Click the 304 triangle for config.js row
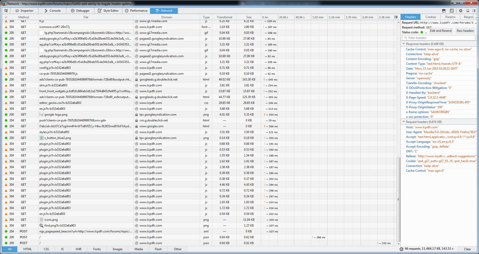 6,68
